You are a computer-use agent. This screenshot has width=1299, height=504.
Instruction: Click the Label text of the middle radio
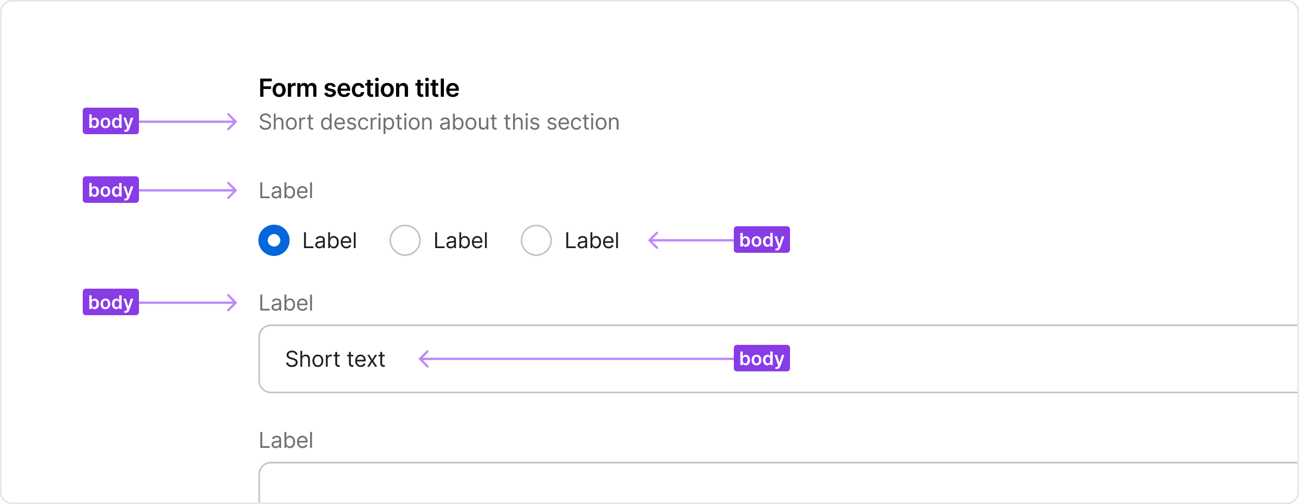point(461,241)
